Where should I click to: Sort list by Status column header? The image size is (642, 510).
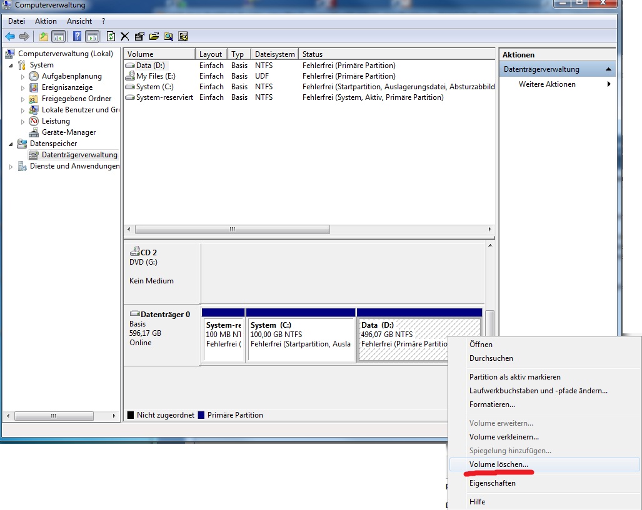(397, 54)
